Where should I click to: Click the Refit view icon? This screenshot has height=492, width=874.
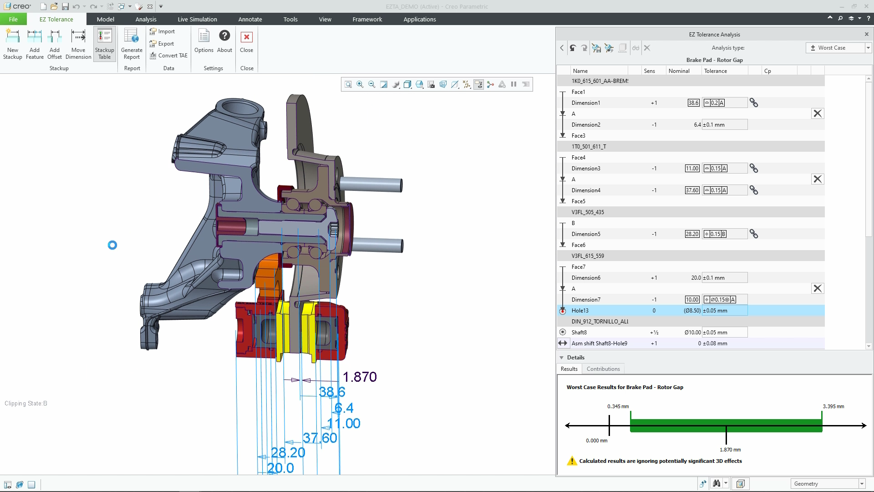tap(348, 84)
